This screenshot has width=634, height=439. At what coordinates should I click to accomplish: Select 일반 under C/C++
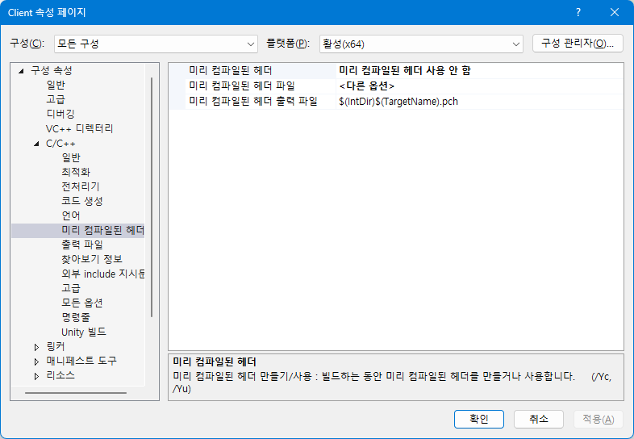pos(71,157)
